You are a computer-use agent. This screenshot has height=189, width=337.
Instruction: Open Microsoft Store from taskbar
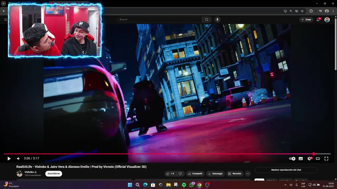(x=153, y=185)
